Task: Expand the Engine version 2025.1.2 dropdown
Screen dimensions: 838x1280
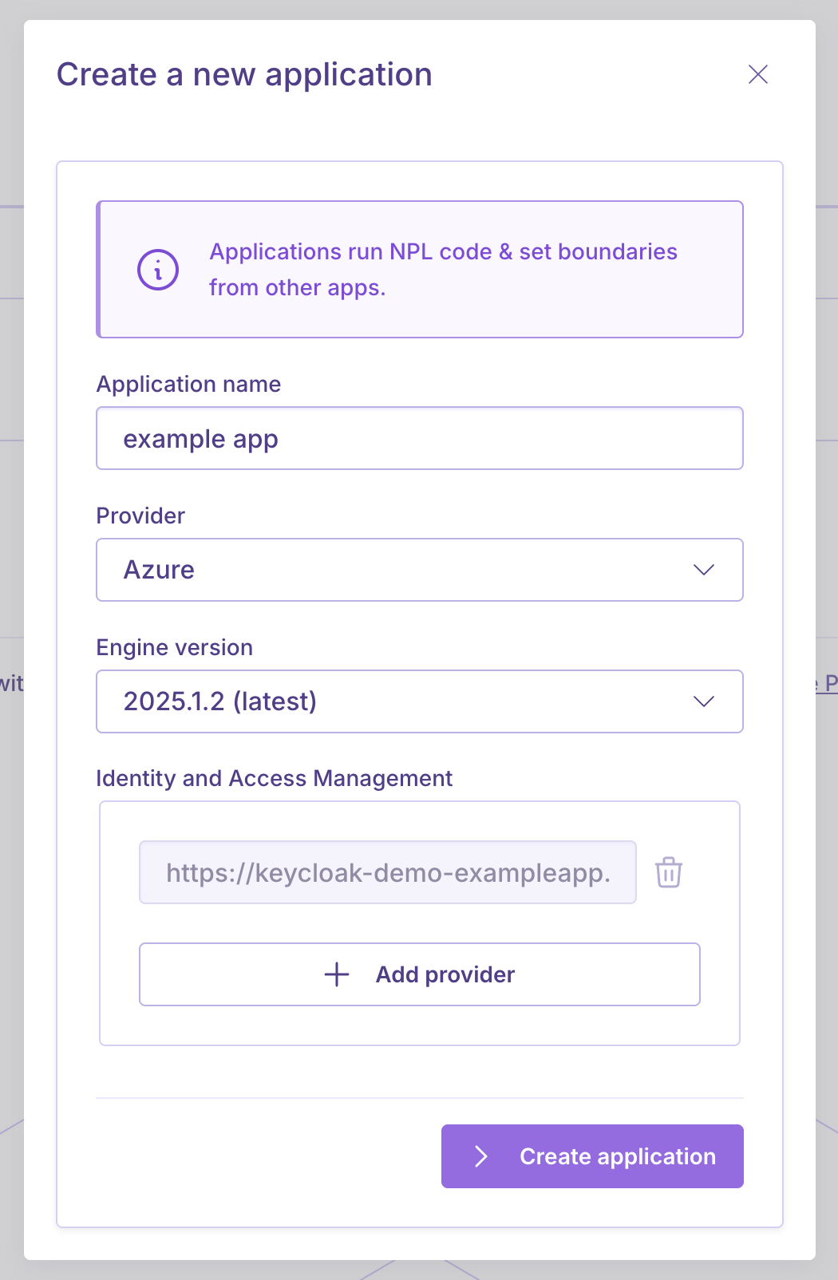Action: [419, 701]
